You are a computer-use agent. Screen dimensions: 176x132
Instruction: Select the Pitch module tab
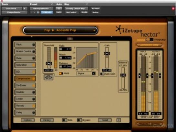click(x=25, y=45)
